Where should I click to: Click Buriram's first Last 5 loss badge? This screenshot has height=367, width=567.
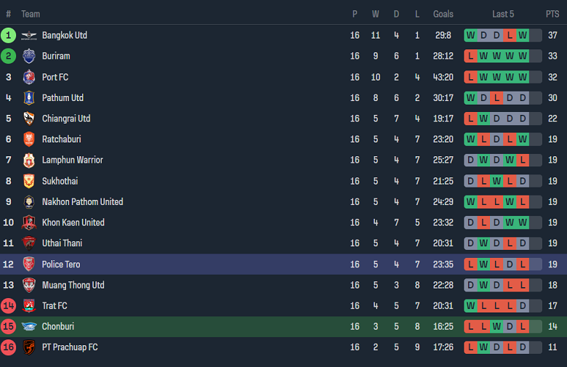471,56
